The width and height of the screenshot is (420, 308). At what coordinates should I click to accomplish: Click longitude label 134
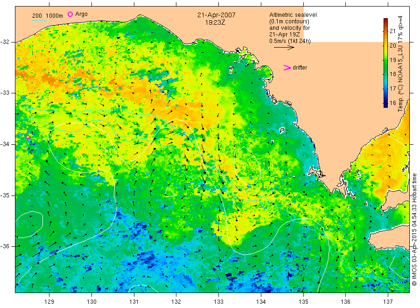(261, 302)
